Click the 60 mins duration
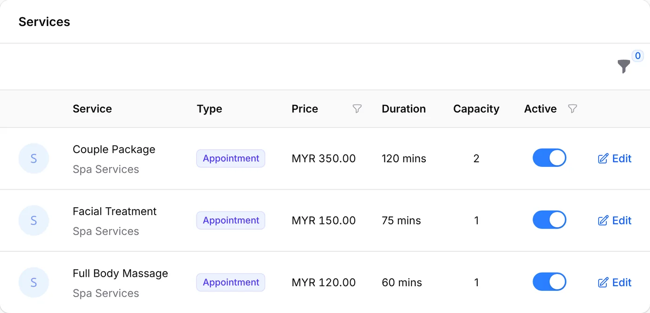Screen dimensions: 650x313 coord(402,282)
